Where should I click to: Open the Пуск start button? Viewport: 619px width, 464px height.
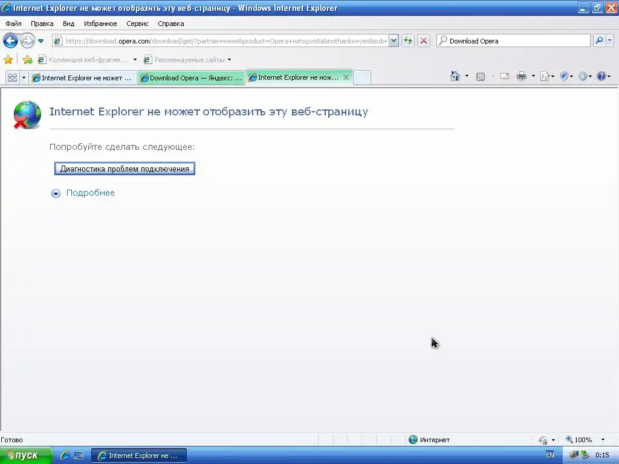[x=25, y=456]
